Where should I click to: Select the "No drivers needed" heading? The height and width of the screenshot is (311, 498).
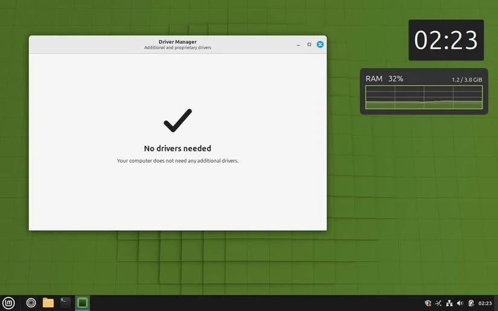[177, 148]
